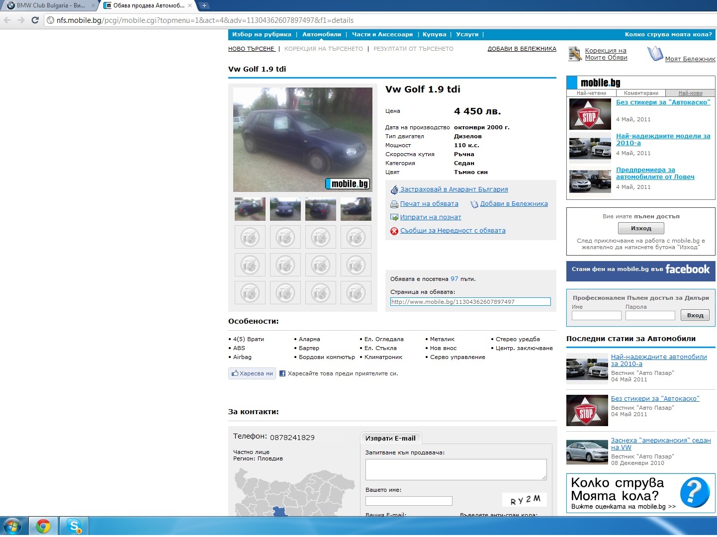Select Най-нови tab
This screenshot has height=537, width=717.
[x=690, y=93]
